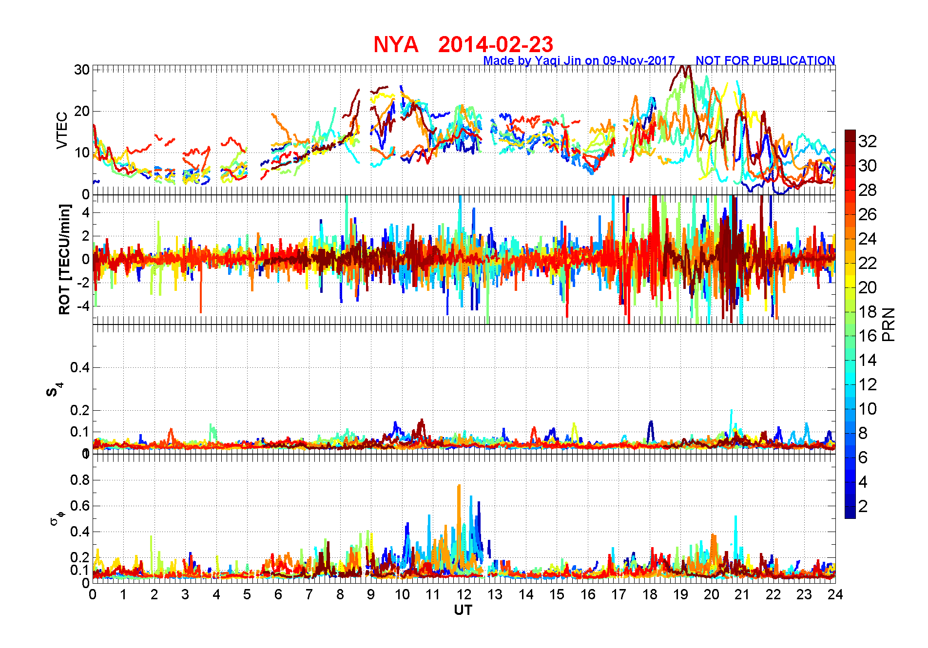Image resolution: width=928 pixels, height=648 pixels.
Task: Click the dark blue bottom of the PRN colorbar
Action: tap(850, 513)
